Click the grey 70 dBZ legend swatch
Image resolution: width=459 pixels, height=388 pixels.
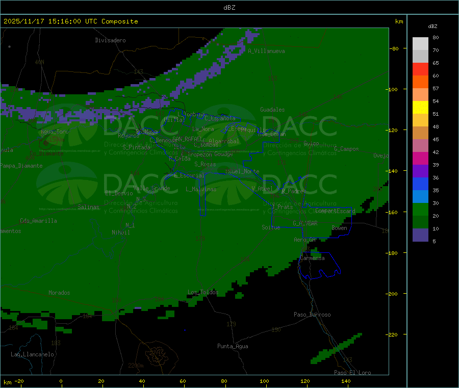(420, 57)
